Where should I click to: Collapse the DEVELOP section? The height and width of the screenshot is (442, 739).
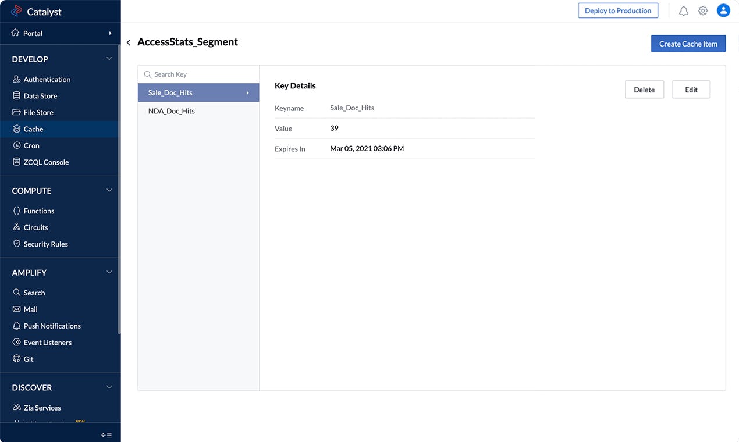(x=109, y=58)
